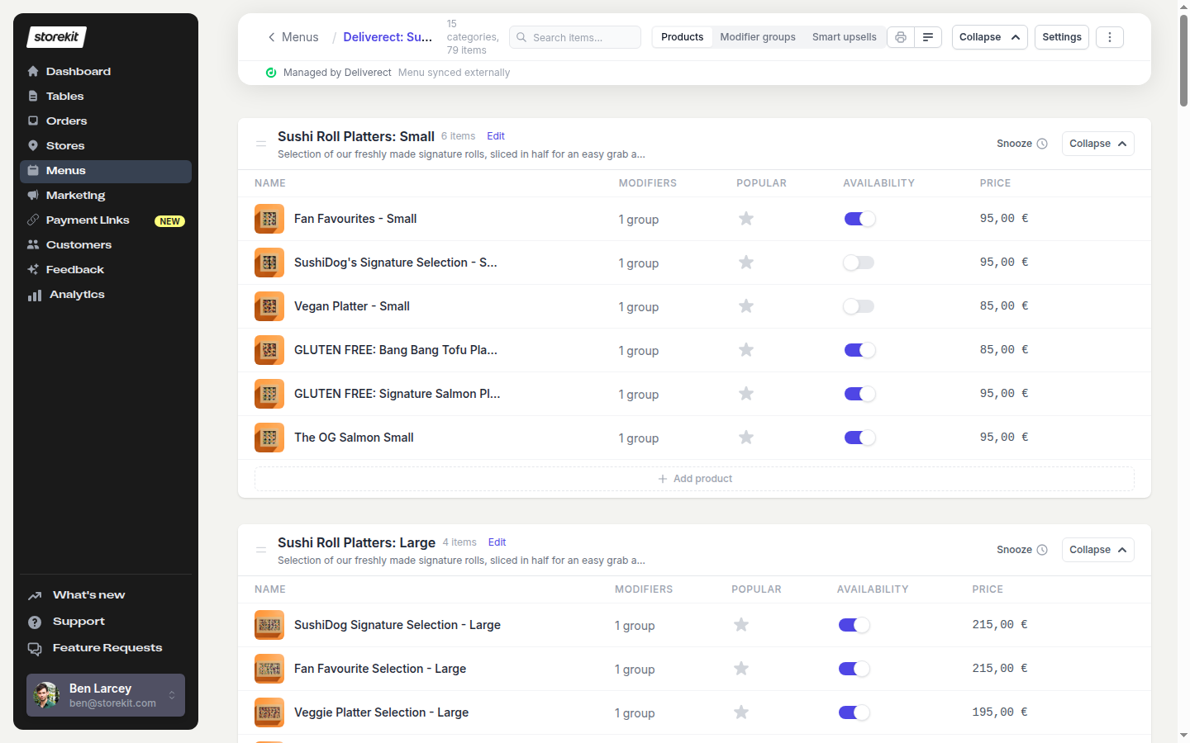This screenshot has width=1190, height=743.
Task: Edit Sushi Roll Platters: Small category
Action: click(x=496, y=136)
